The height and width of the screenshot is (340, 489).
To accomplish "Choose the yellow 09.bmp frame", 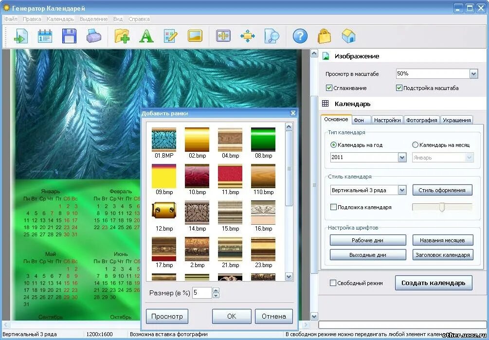I will (x=164, y=176).
